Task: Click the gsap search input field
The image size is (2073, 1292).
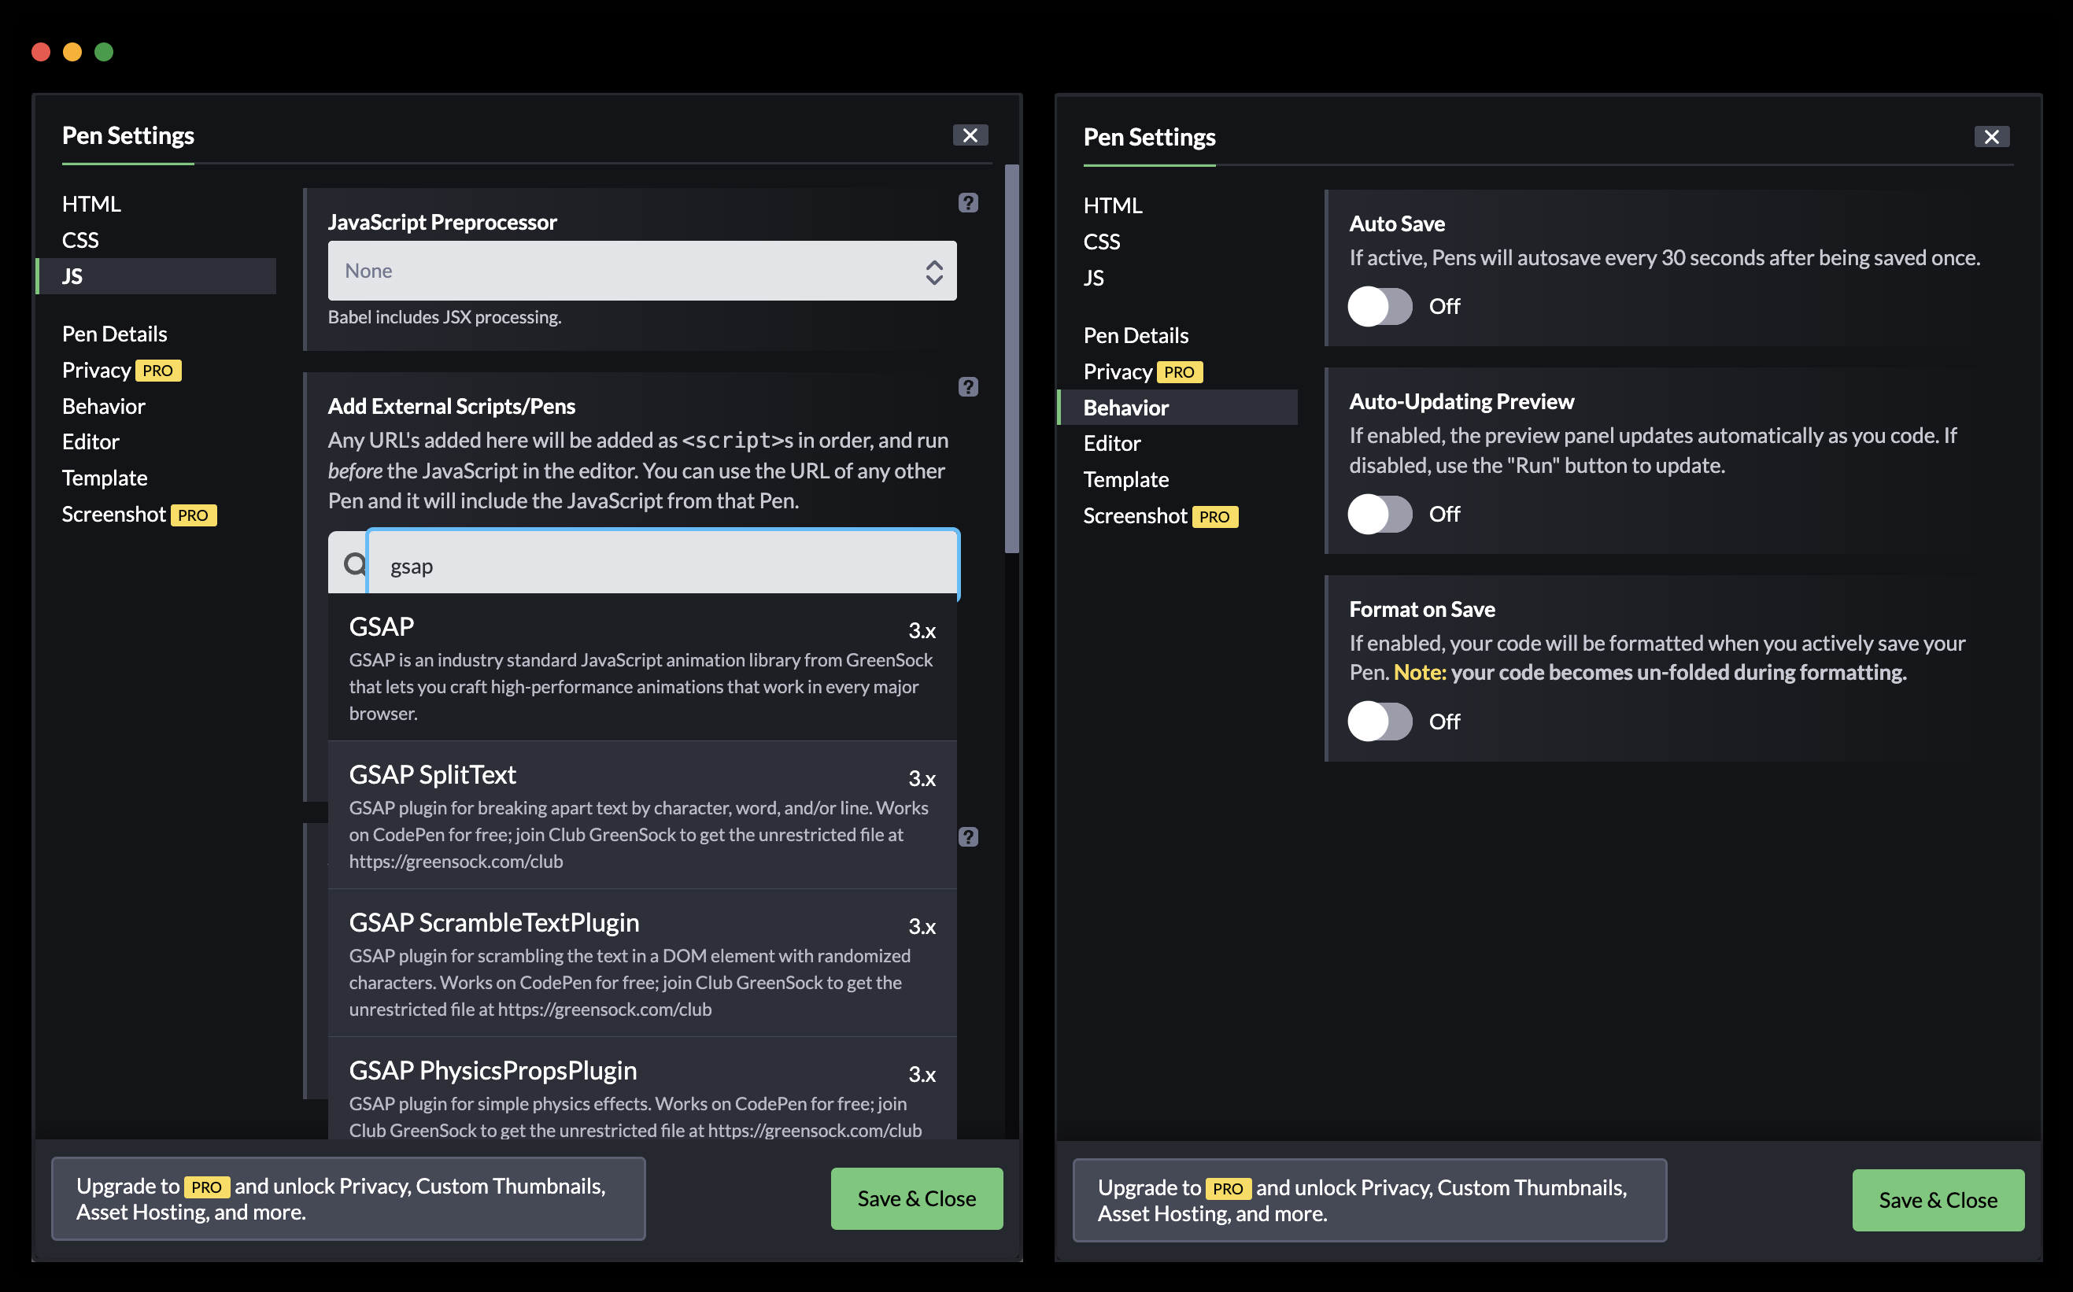Action: pyautogui.click(x=662, y=565)
